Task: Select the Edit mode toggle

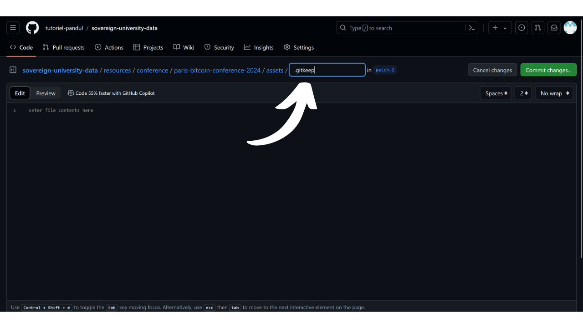Action: point(20,93)
